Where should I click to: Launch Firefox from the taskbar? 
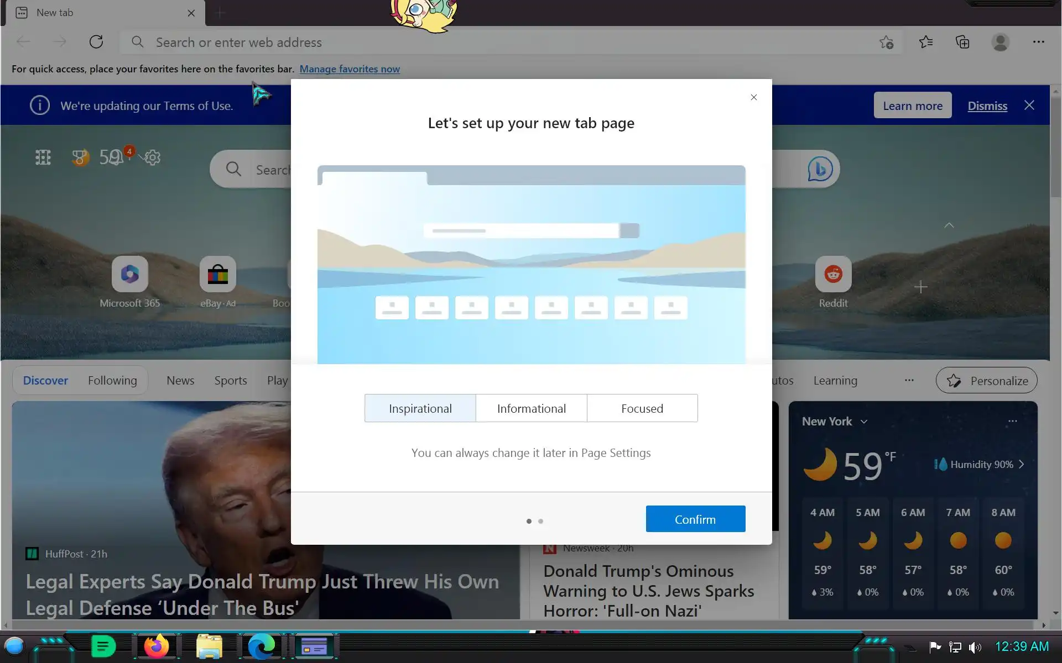(x=156, y=646)
